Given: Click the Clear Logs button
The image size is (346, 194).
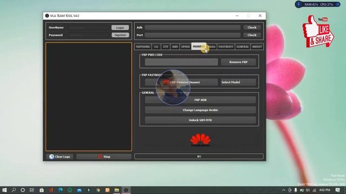Looking at the screenshot, I should click(x=59, y=157).
